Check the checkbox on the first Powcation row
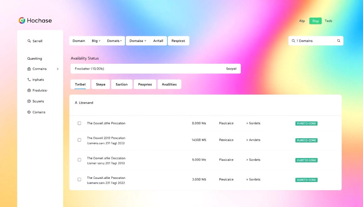The height and width of the screenshot is (207, 363). [x=79, y=123]
